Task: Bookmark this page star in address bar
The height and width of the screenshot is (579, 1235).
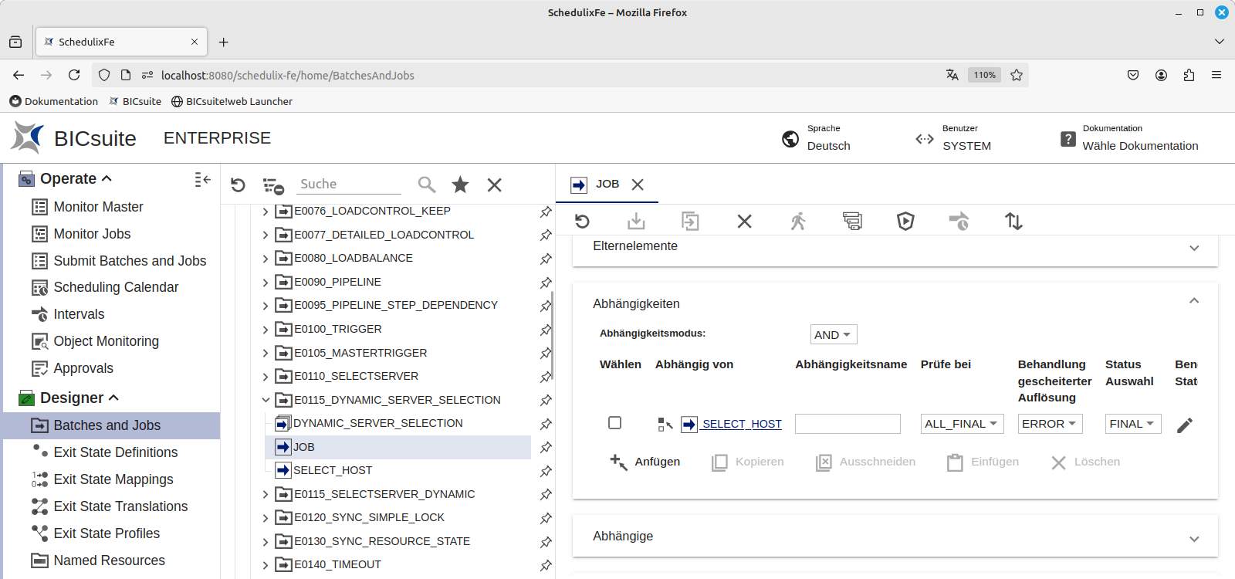Action: tap(1017, 75)
